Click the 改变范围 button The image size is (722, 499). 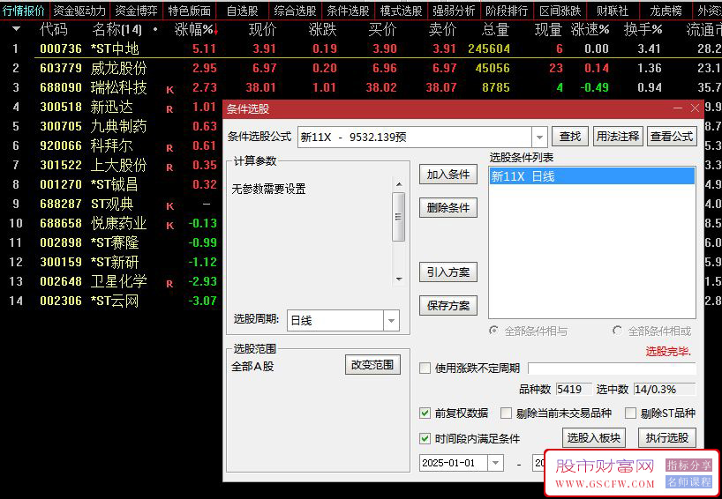click(372, 365)
